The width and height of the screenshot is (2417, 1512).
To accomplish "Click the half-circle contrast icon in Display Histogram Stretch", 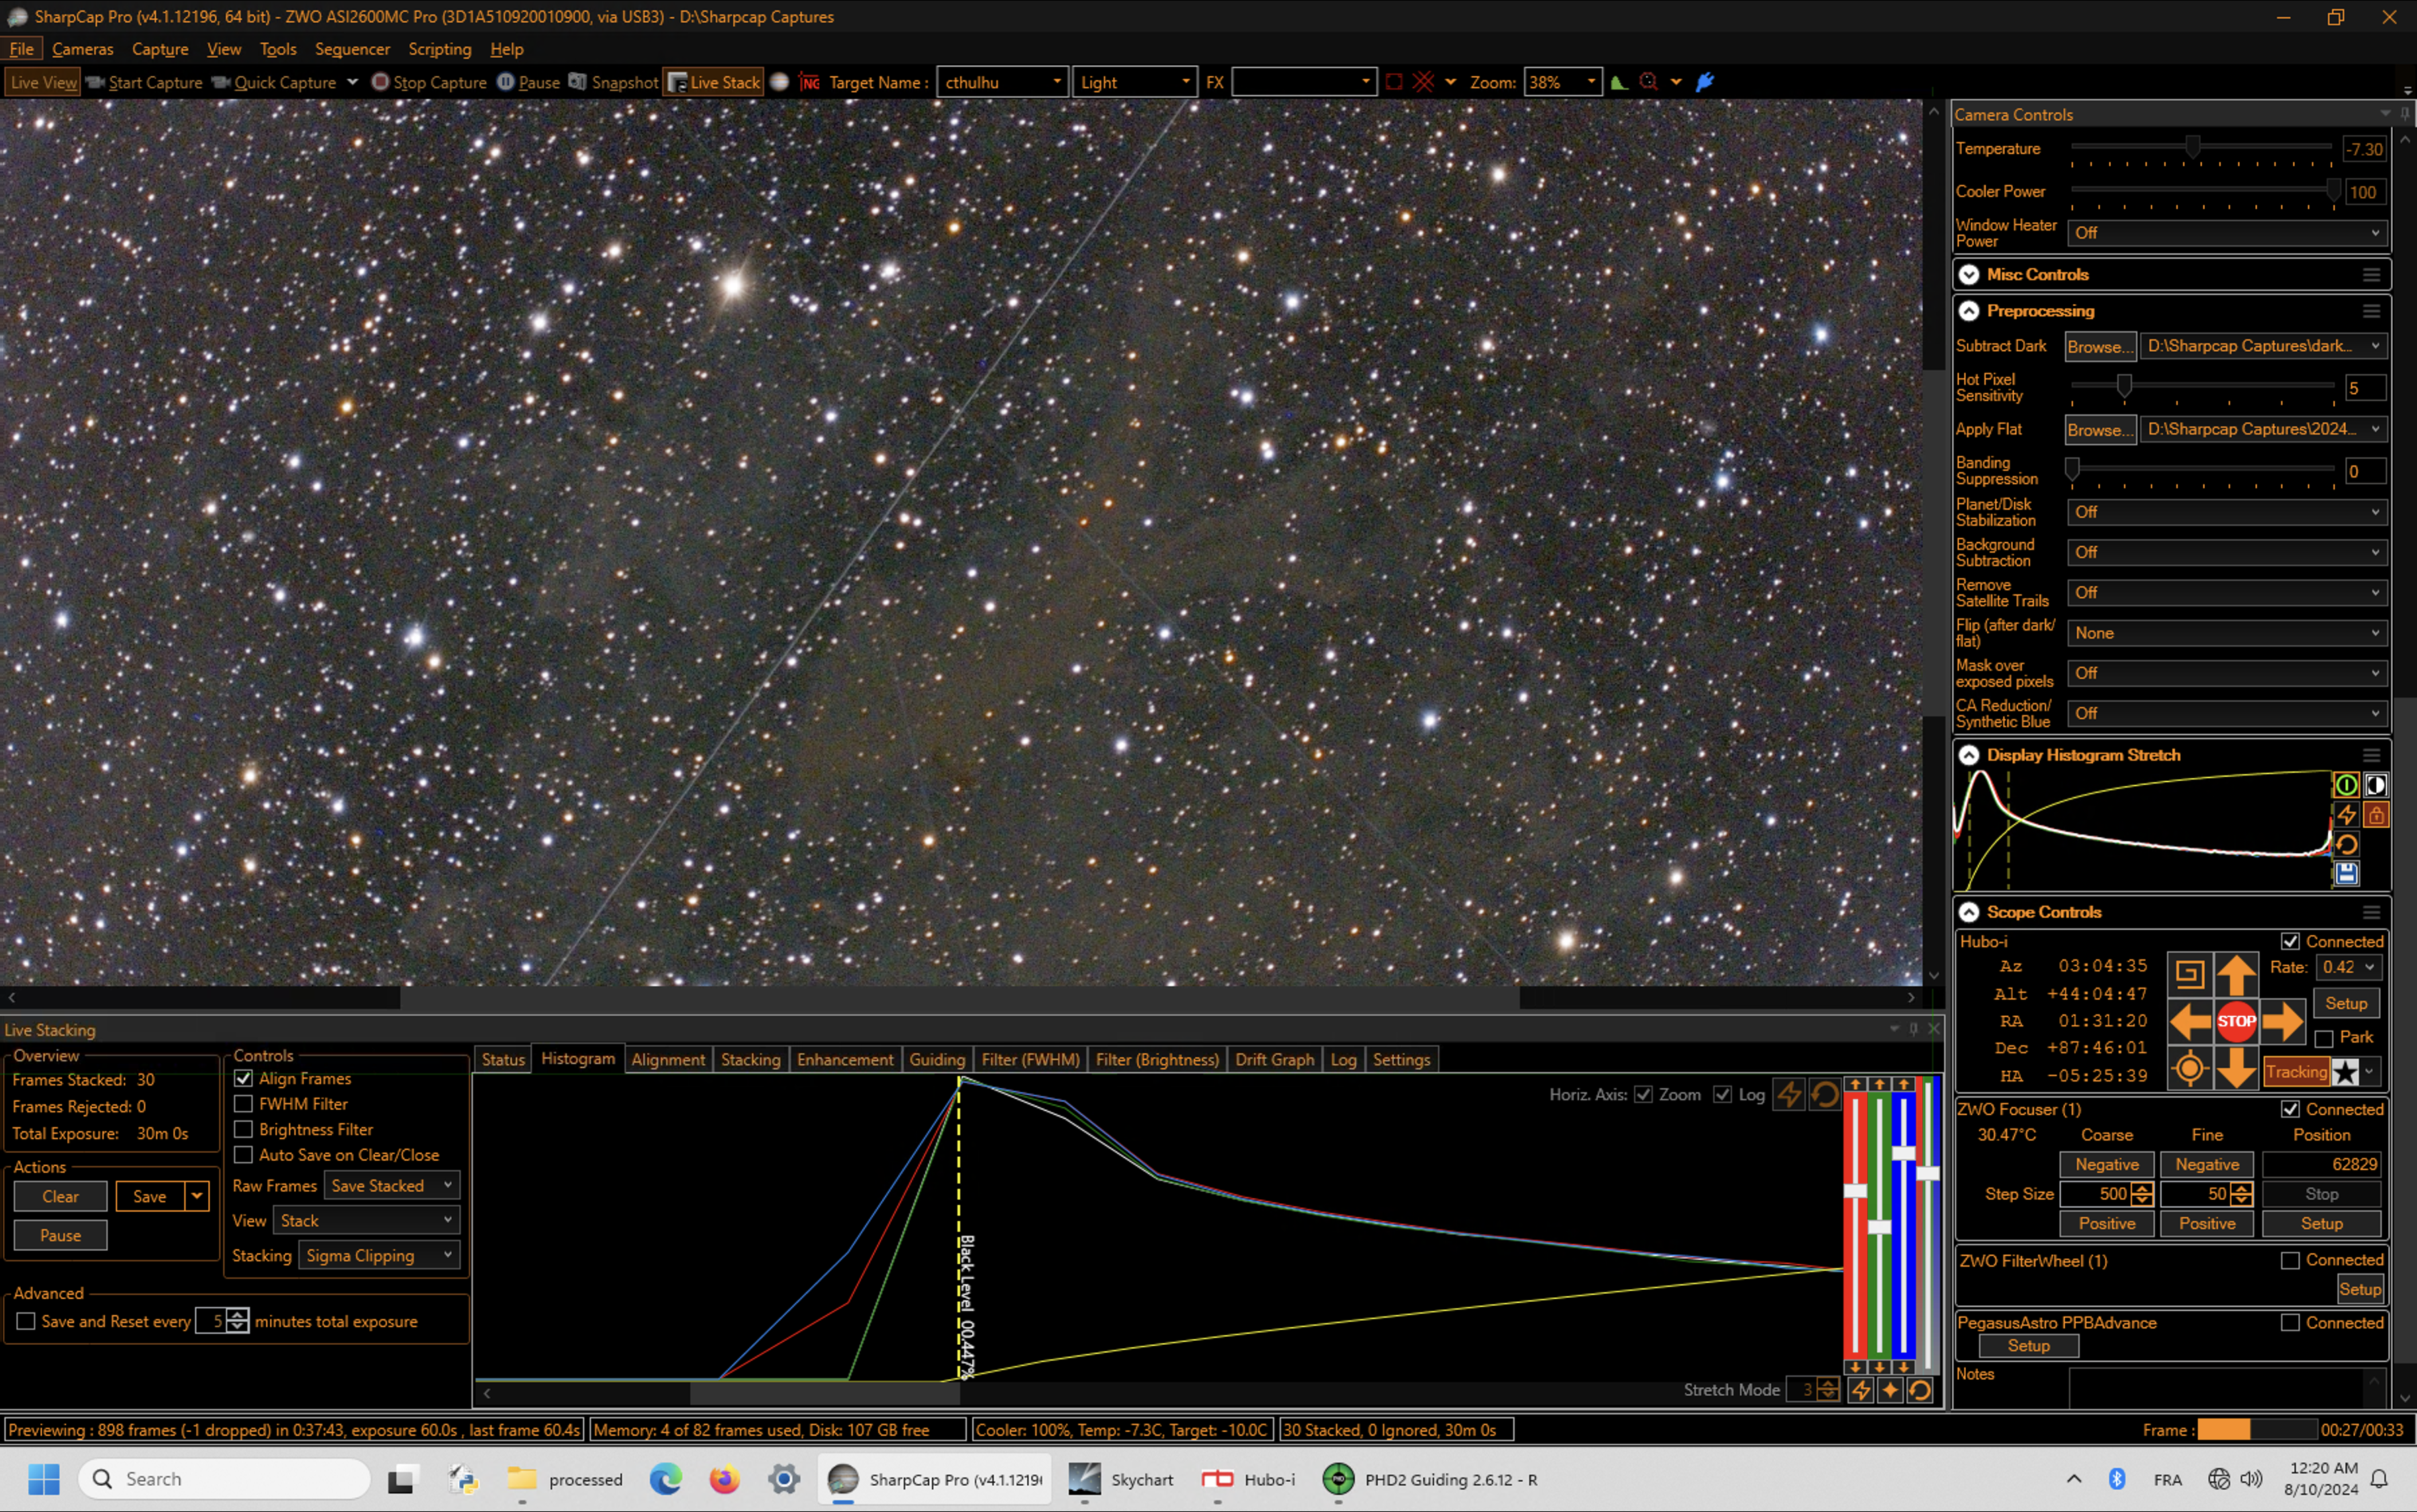I will pyautogui.click(x=2376, y=785).
